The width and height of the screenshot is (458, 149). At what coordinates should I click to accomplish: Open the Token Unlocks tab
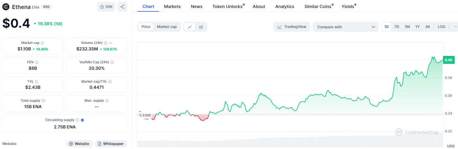[x=227, y=6]
